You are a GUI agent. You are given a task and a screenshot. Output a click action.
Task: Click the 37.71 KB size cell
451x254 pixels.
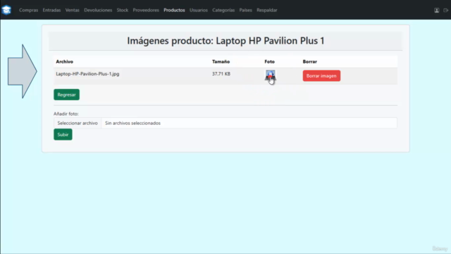pyautogui.click(x=221, y=73)
